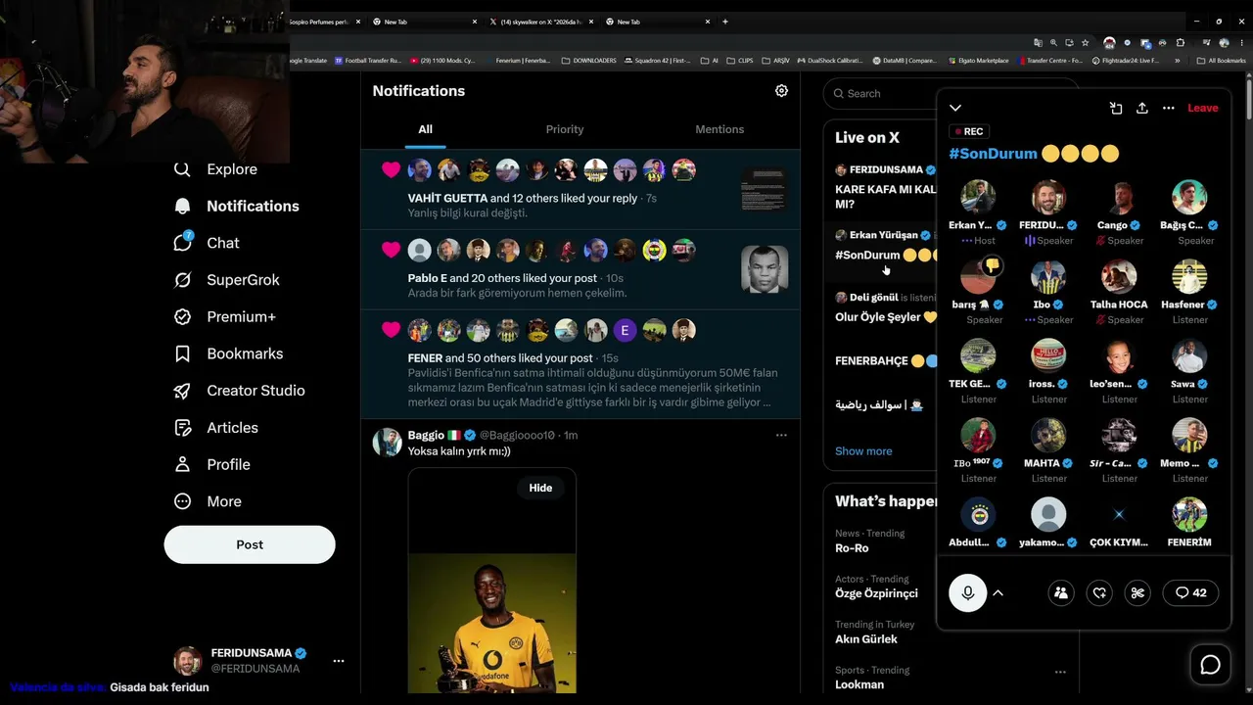Open the All Bookmarks folder
1253x705 pixels.
pyautogui.click(x=1223, y=61)
